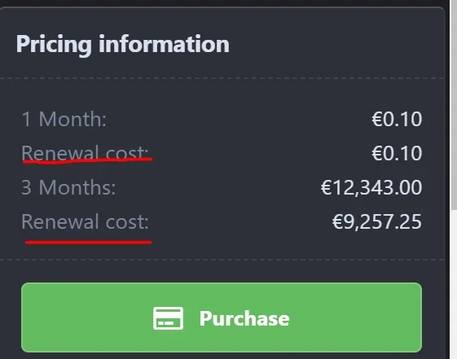Viewport: 457px width, 359px height.
Task: Click empty panel area beside Pricing information title
Action: pos(335,44)
